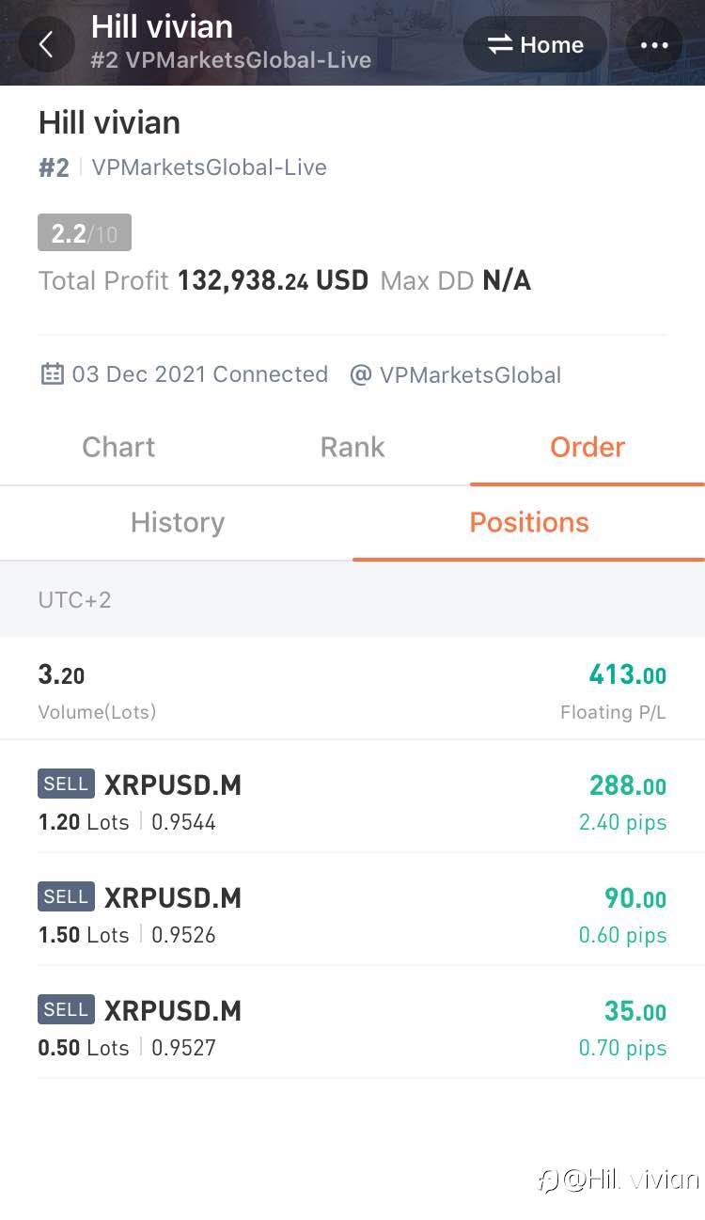Image resolution: width=705 pixels, height=1220 pixels.
Task: Open the Rank tab
Action: (x=352, y=447)
